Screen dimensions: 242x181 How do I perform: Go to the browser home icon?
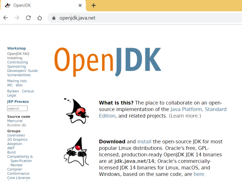tap(40, 18)
